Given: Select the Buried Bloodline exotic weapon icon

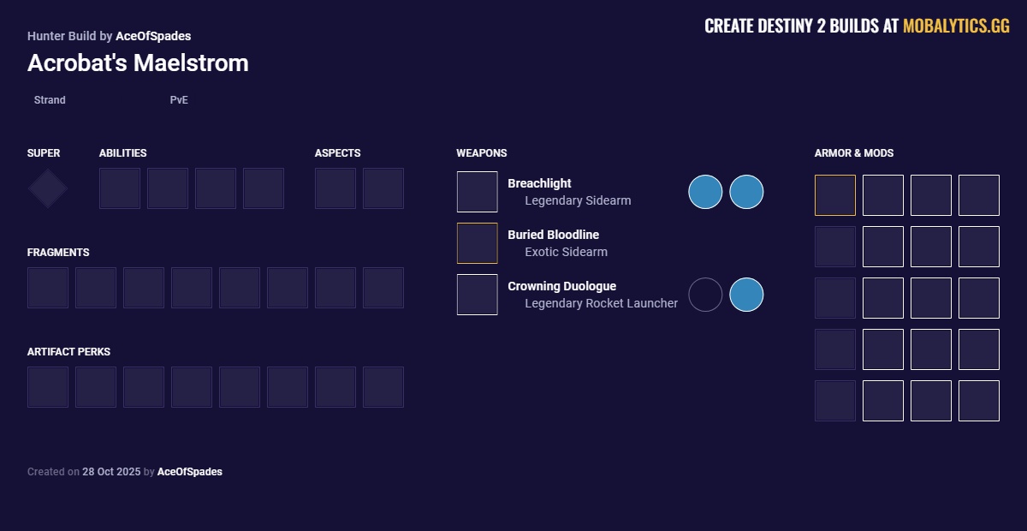Looking at the screenshot, I should [x=477, y=243].
